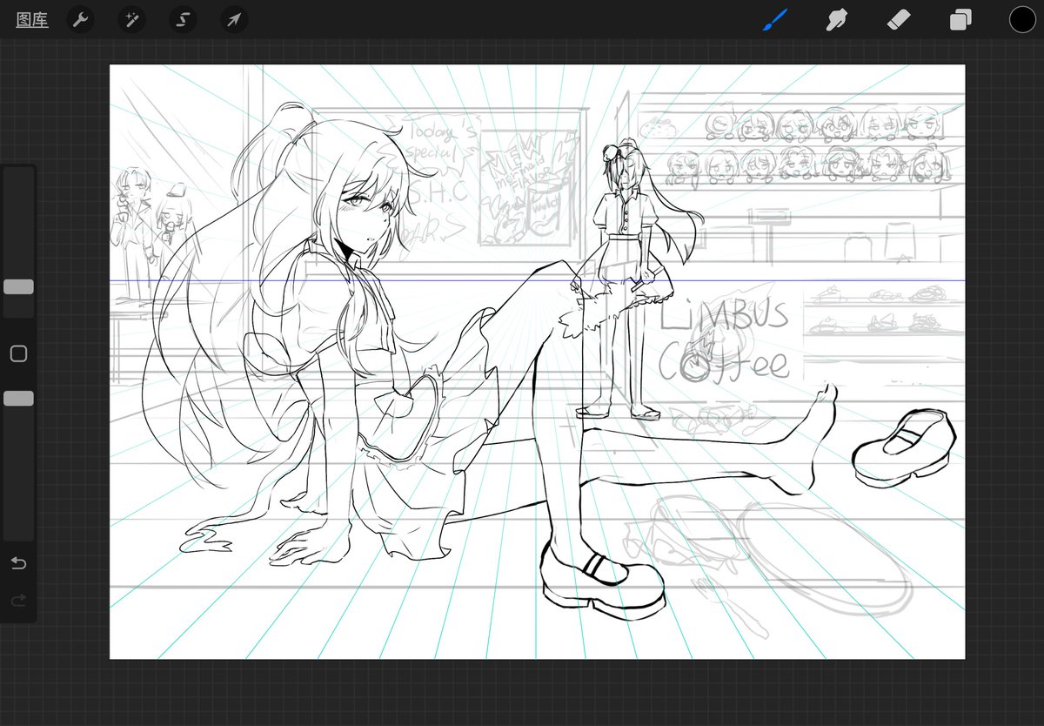This screenshot has height=726, width=1044.
Task: Open the black color picker circle
Action: click(1022, 20)
